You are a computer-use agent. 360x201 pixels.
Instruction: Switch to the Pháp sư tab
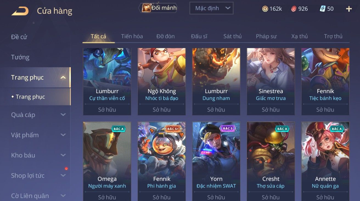click(266, 36)
